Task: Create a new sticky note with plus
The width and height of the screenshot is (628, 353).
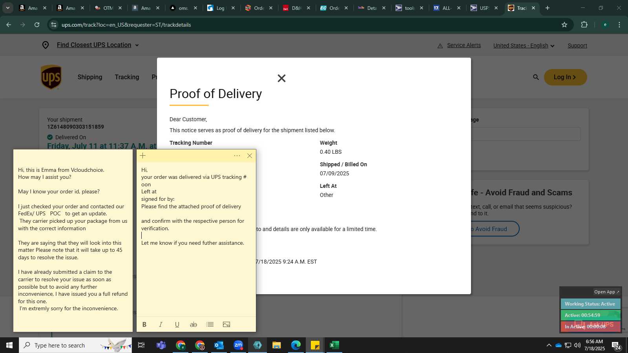Action: (143, 156)
